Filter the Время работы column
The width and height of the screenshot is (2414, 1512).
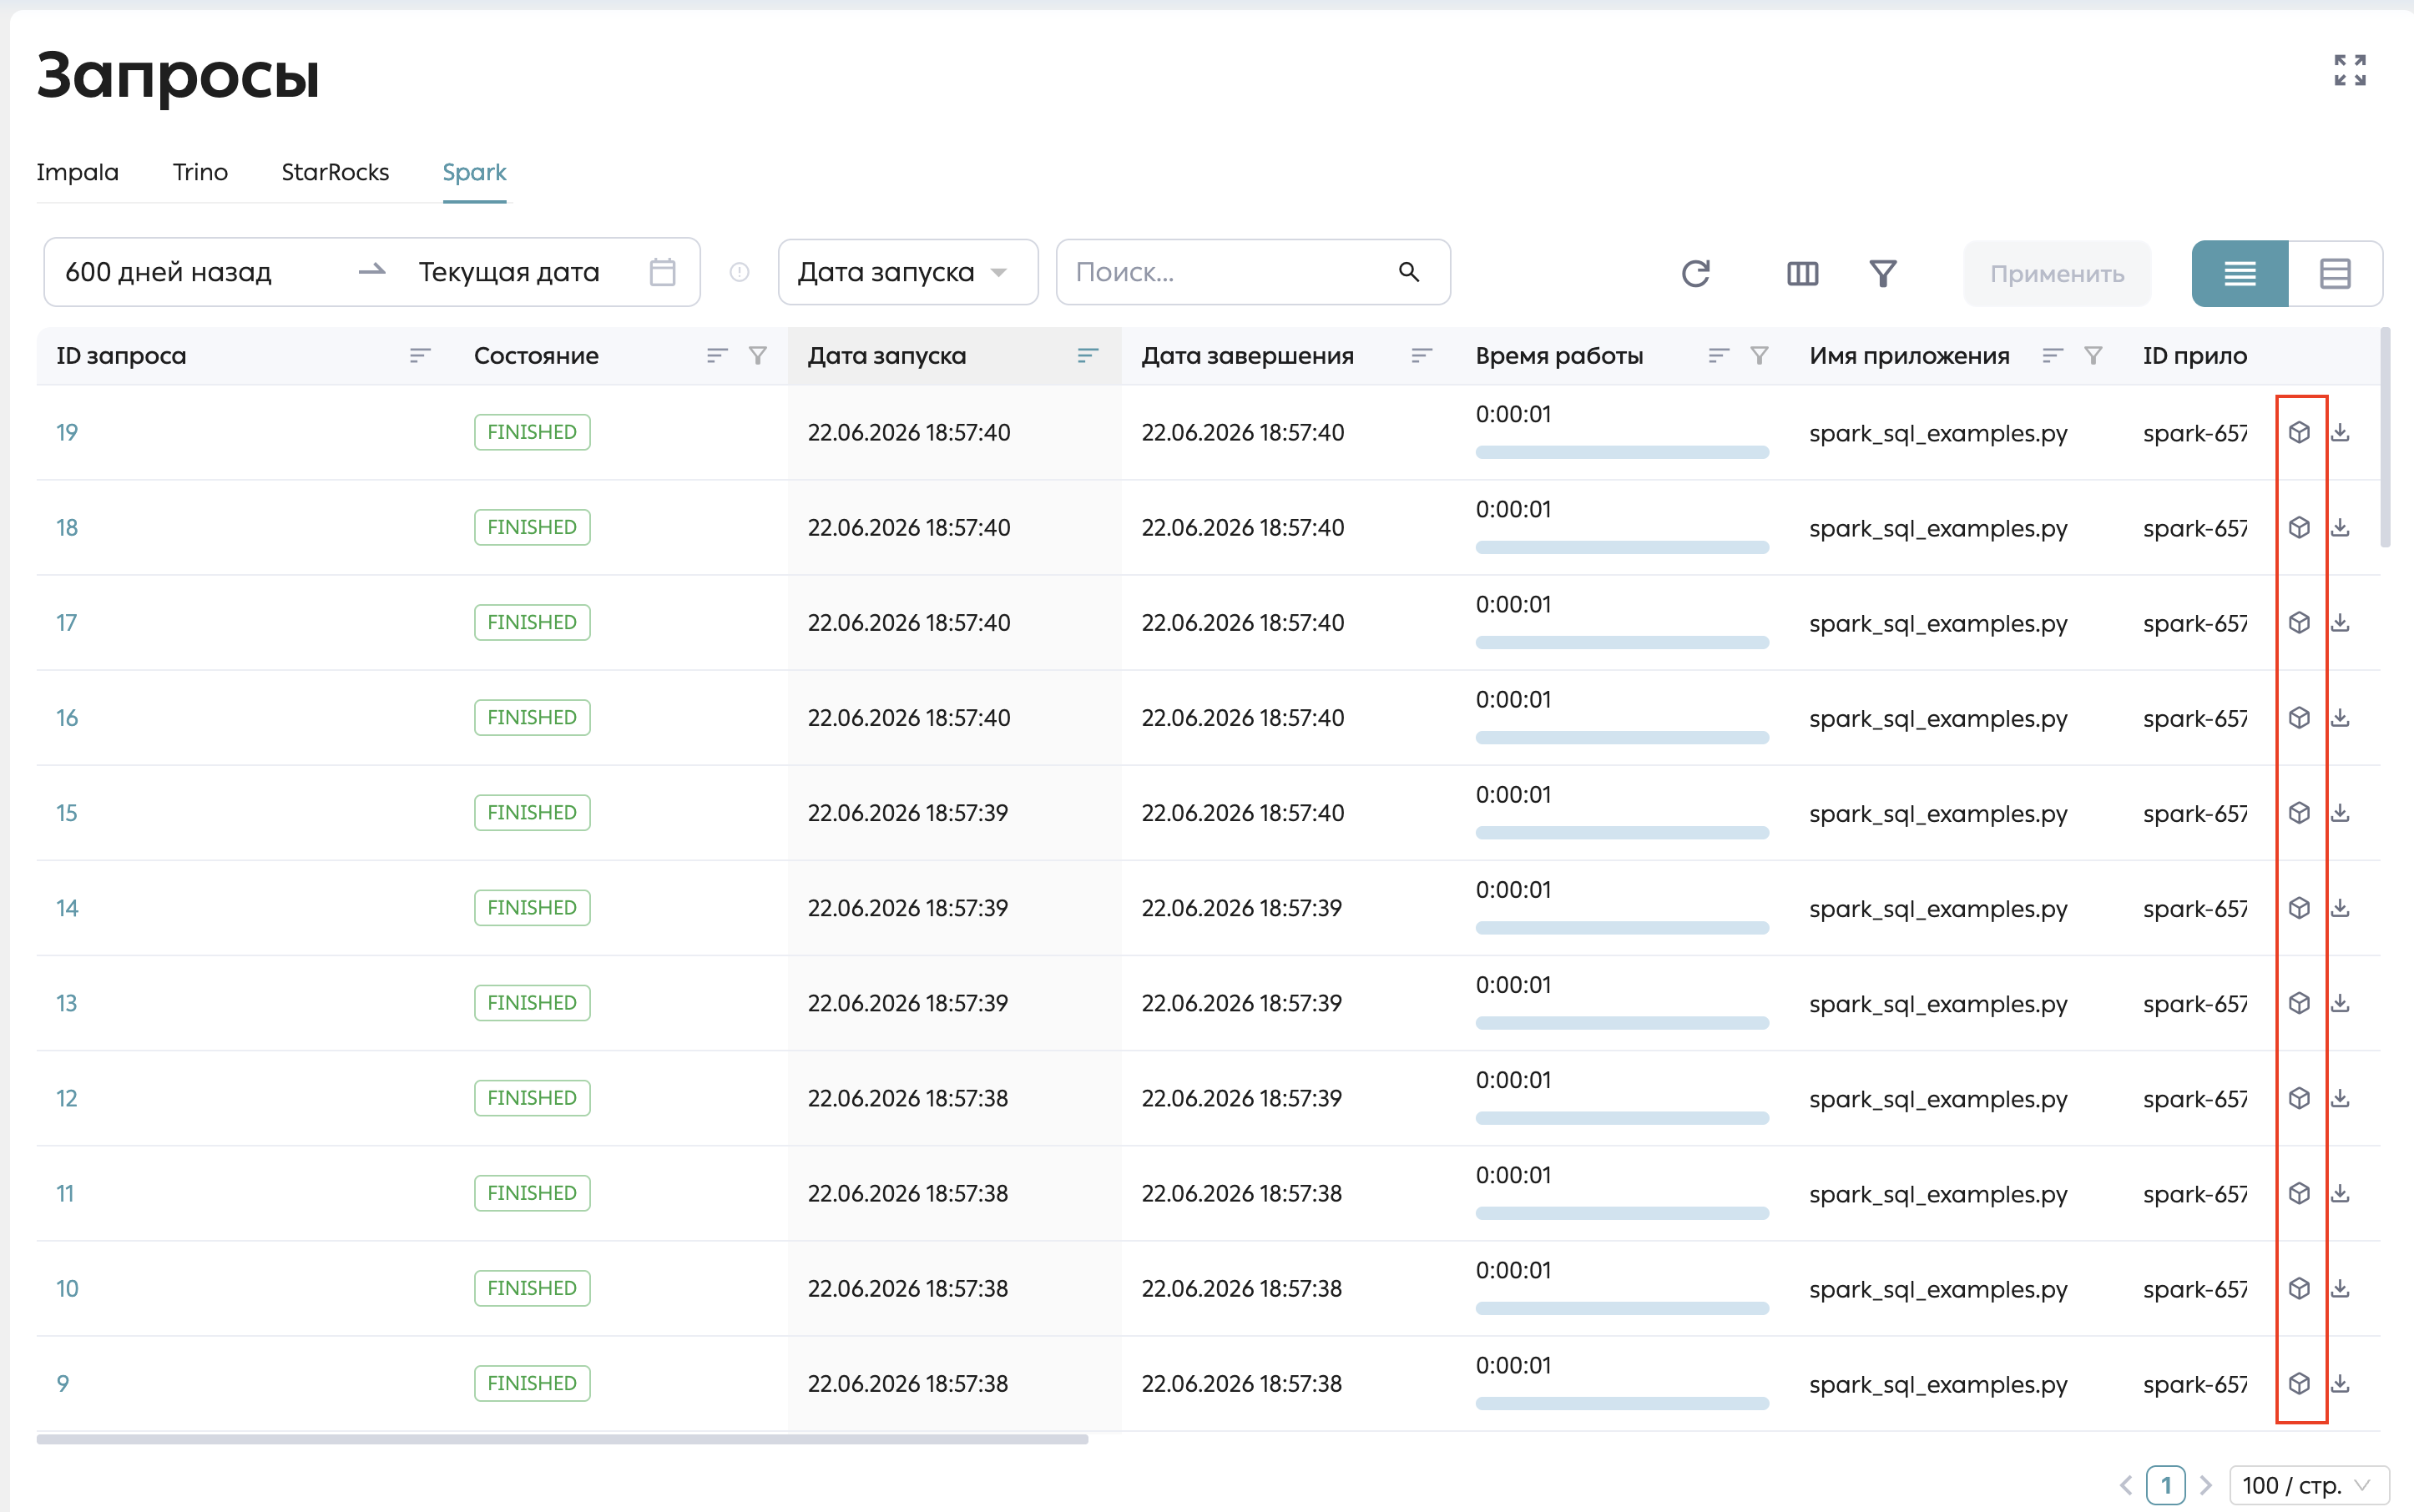[1759, 356]
